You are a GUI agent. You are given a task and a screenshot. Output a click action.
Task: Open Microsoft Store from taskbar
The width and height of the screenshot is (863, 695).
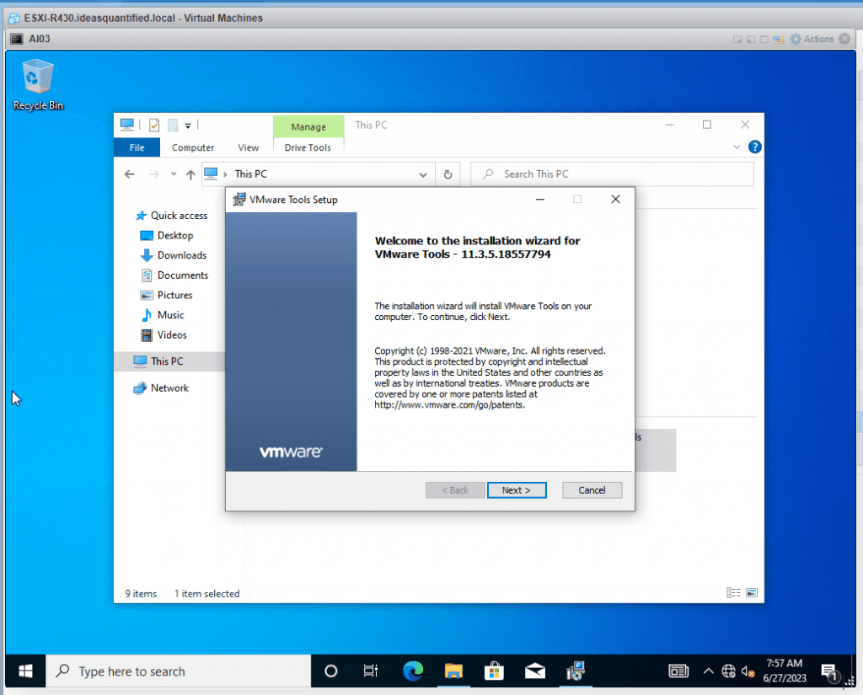pos(494,671)
